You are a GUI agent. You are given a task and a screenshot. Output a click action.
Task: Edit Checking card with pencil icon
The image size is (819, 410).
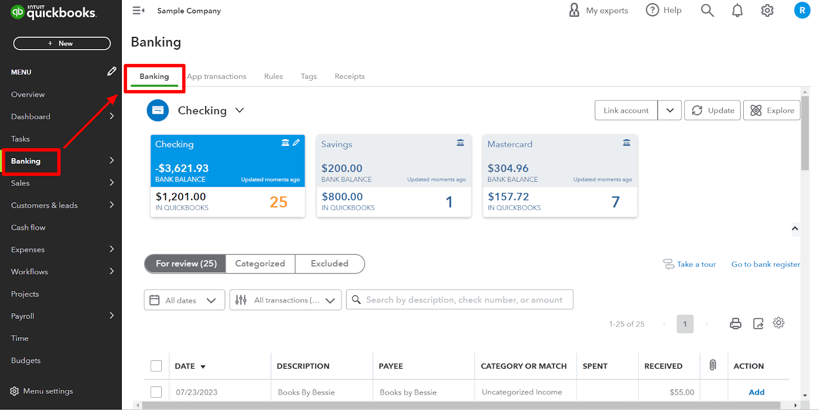tap(296, 143)
